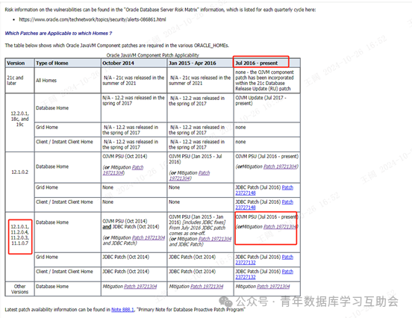Click 'From July 2016 JDBC patch comes as one-off' text
Screen dimensions: 412x318
tap(197, 231)
